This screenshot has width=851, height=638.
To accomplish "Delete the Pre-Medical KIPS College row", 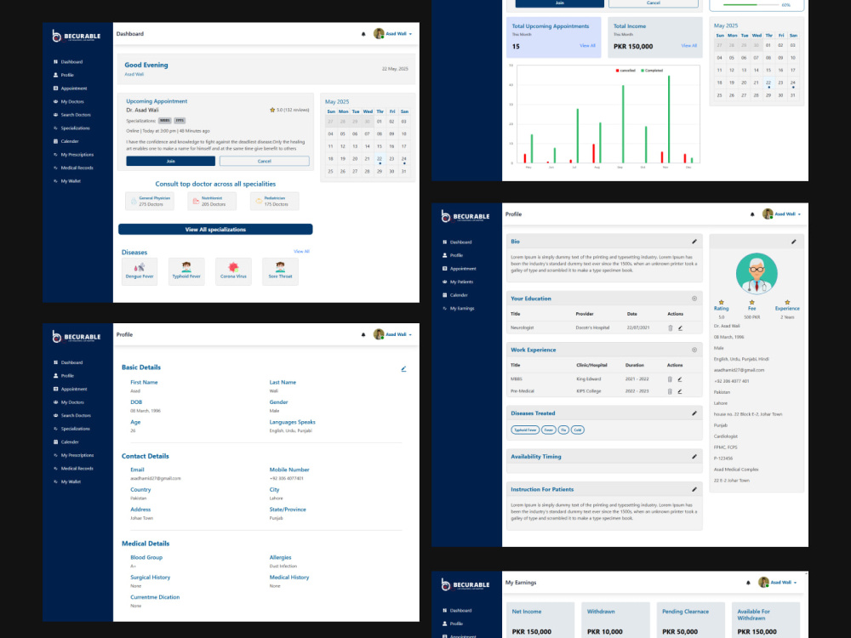I will click(x=670, y=391).
